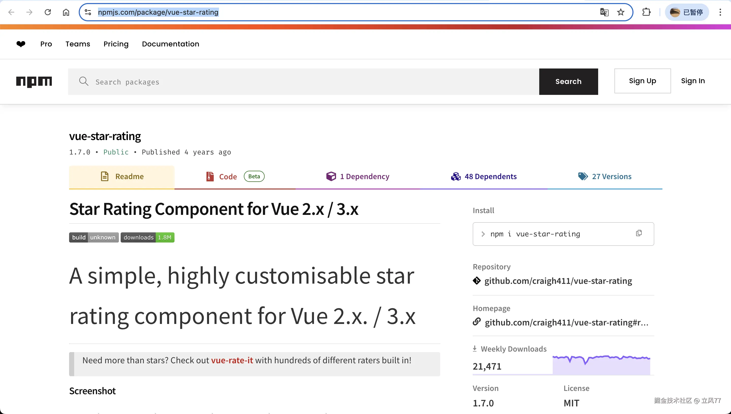Image resolution: width=731 pixels, height=414 pixels.
Task: Copy the npm install command
Action: (x=639, y=233)
